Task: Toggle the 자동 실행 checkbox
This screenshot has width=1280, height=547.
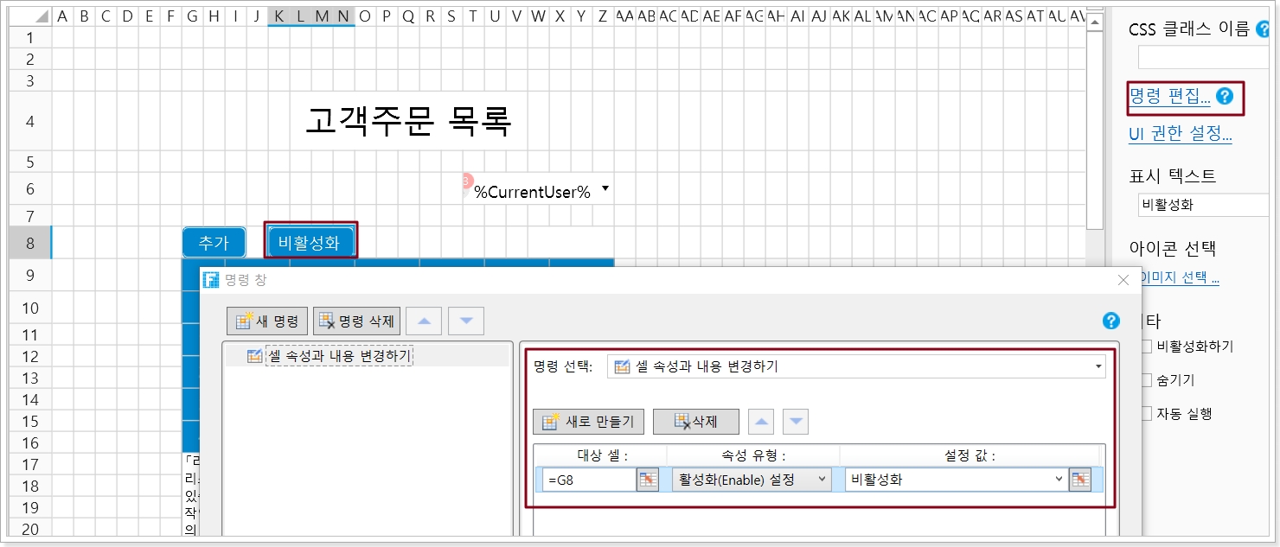Action: 1146,414
